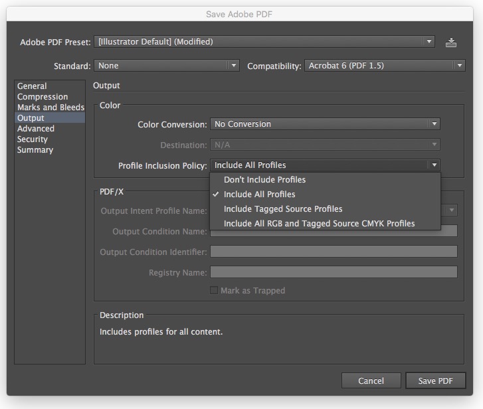Collapse the Profile Inclusion Policy dropdown

(325, 165)
